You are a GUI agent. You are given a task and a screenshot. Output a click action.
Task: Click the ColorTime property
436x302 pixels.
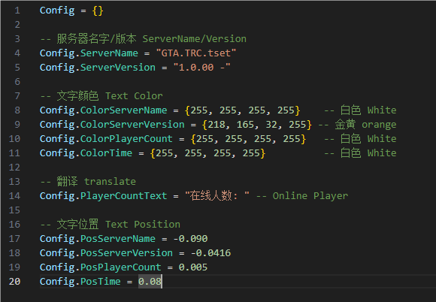point(106,153)
